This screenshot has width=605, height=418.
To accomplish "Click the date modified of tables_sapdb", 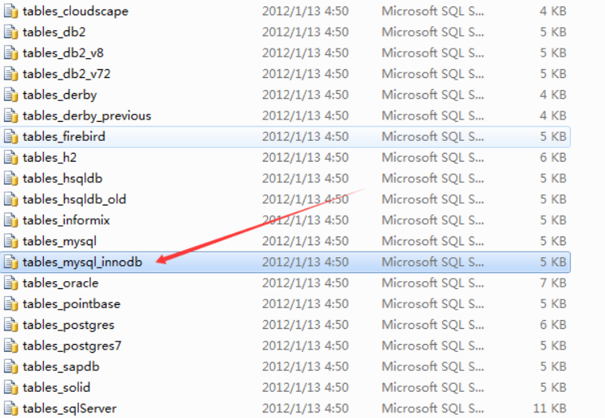I will [305, 366].
